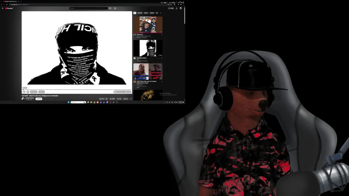Open the notifications bell
This screenshot has height=196, width=349.
pyautogui.click(x=176, y=8)
